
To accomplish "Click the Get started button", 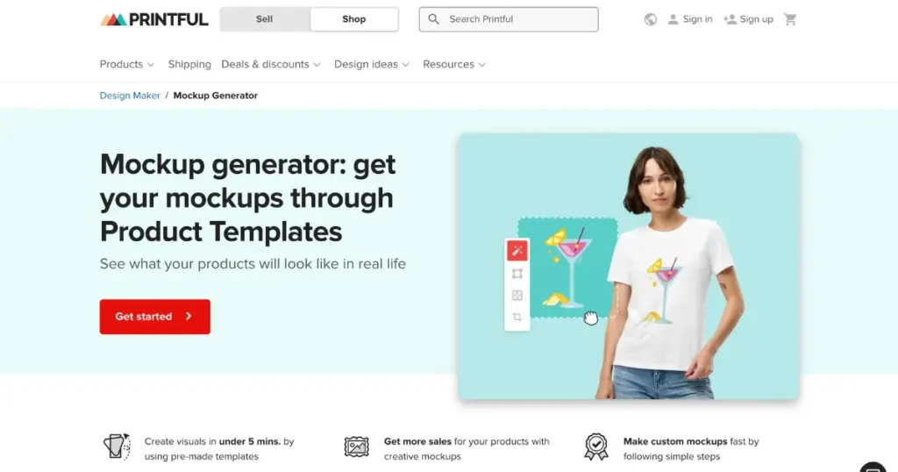I will (154, 317).
